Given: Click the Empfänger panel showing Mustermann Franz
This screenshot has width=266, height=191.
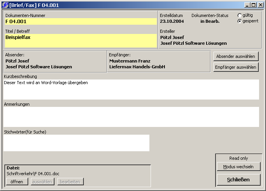Looking at the screenshot, I should point(159,61).
